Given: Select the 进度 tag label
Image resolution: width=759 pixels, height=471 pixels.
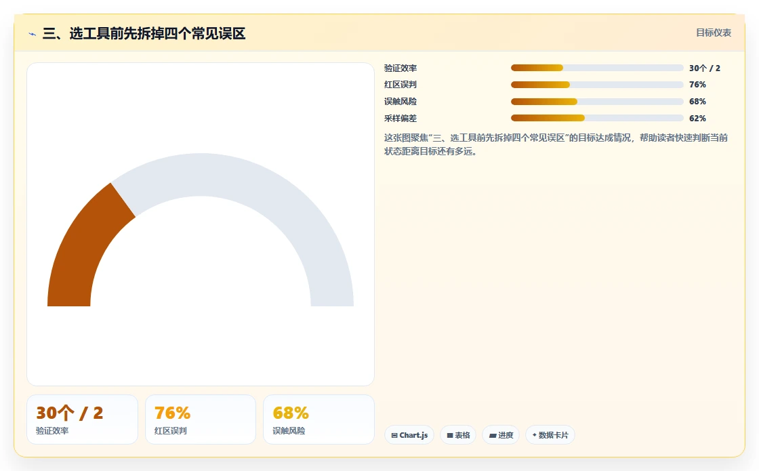Looking at the screenshot, I should [506, 435].
